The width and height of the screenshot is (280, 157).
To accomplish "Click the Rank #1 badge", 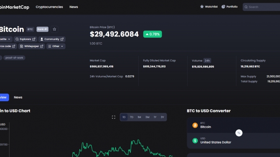I will click(x=43, y=29).
